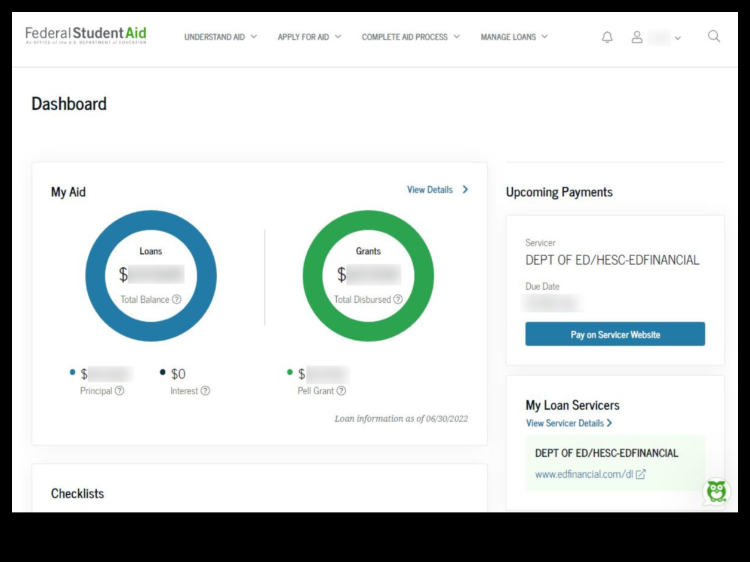Image resolution: width=750 pixels, height=562 pixels.
Task: Open View Servicer Details link
Action: point(568,423)
